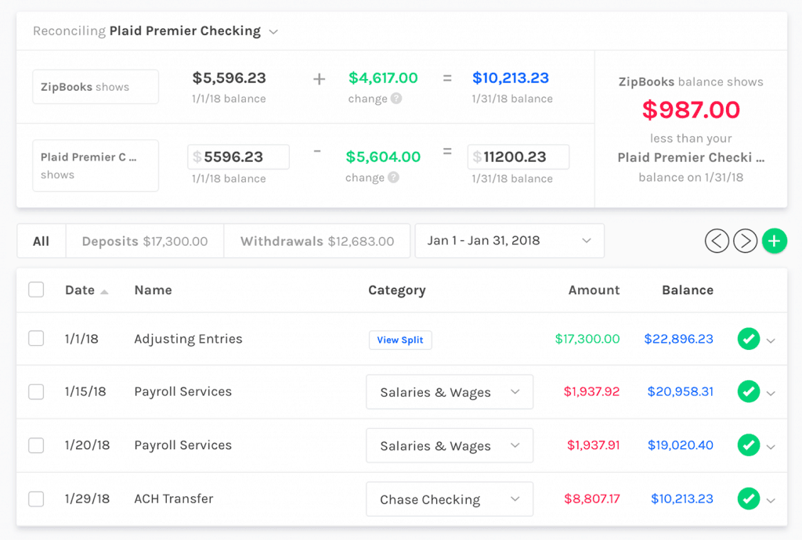
Task: Click the All filter button
Action: (41, 241)
